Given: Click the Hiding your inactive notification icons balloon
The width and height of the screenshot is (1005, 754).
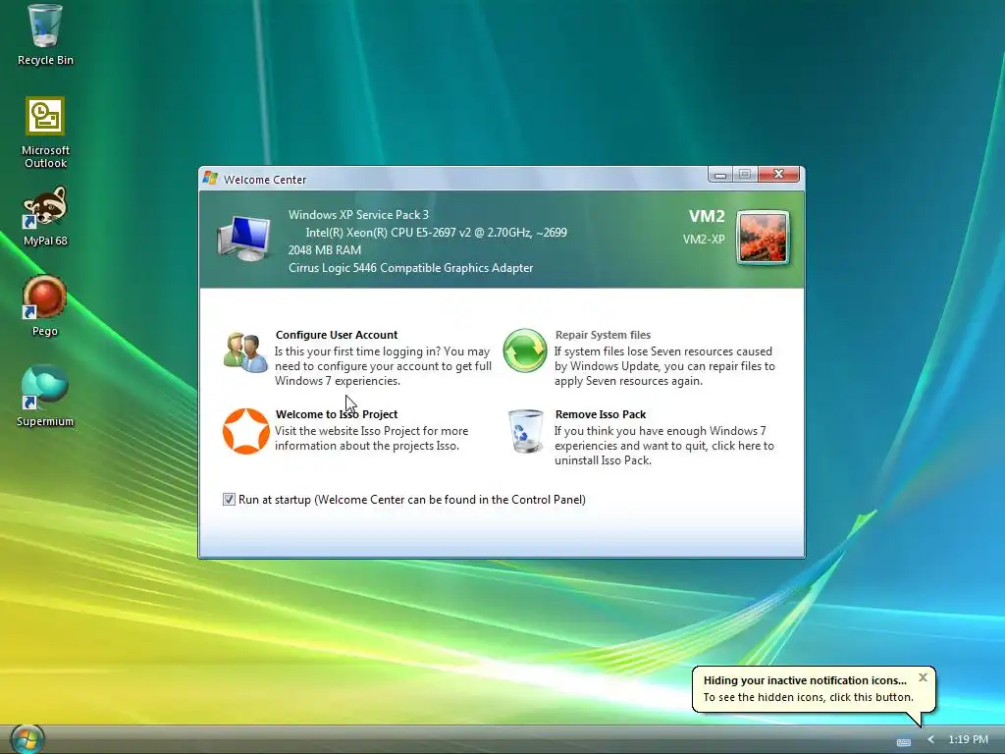Looking at the screenshot, I should point(814,689).
